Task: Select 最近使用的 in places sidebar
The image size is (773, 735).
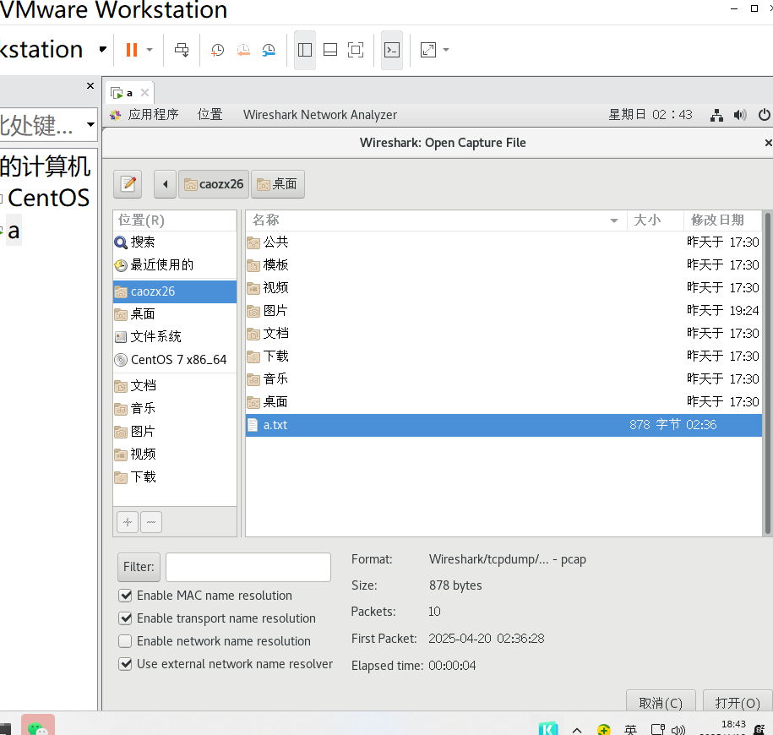Action: [x=175, y=265]
